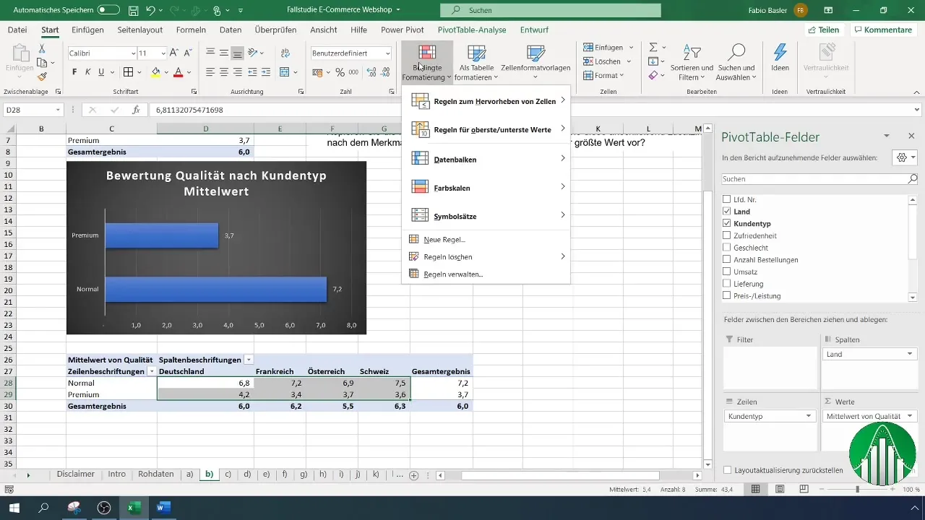Toggle Italic formatting button
This screenshot has width=925, height=520.
(88, 72)
